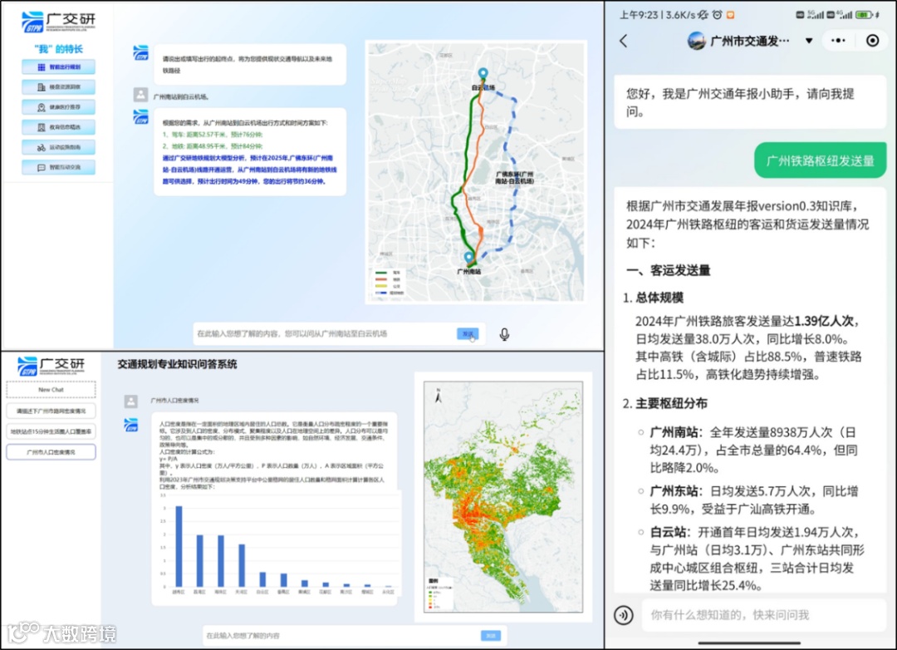Image resolution: width=897 pixels, height=650 pixels.
Task: Click the user avatar beside 广州南站到白云机场
Action: [140, 95]
